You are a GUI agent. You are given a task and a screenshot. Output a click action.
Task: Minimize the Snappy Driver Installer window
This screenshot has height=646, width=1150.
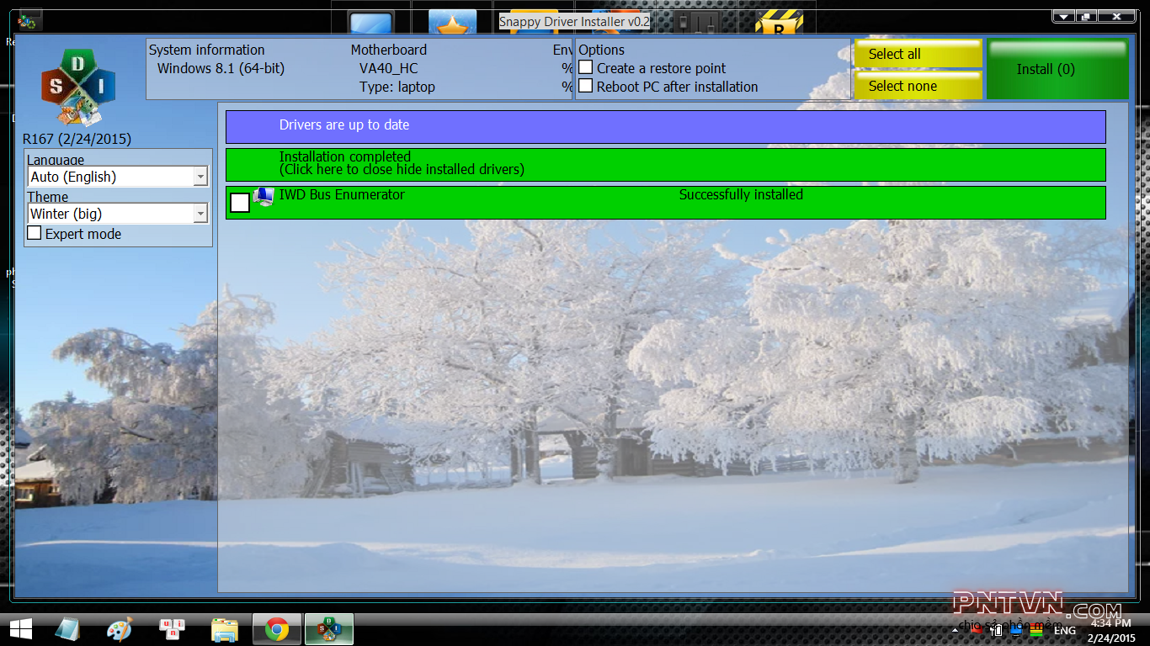pyautogui.click(x=1064, y=16)
